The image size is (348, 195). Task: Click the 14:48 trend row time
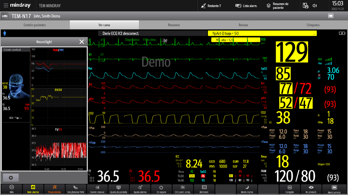point(181,180)
